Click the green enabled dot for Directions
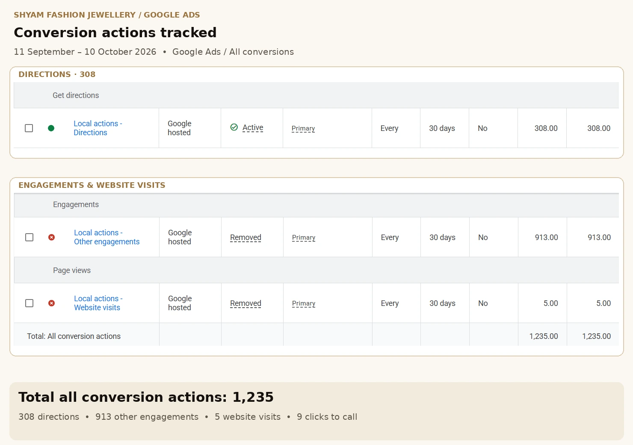Image resolution: width=633 pixels, height=445 pixels. pyautogui.click(x=51, y=128)
